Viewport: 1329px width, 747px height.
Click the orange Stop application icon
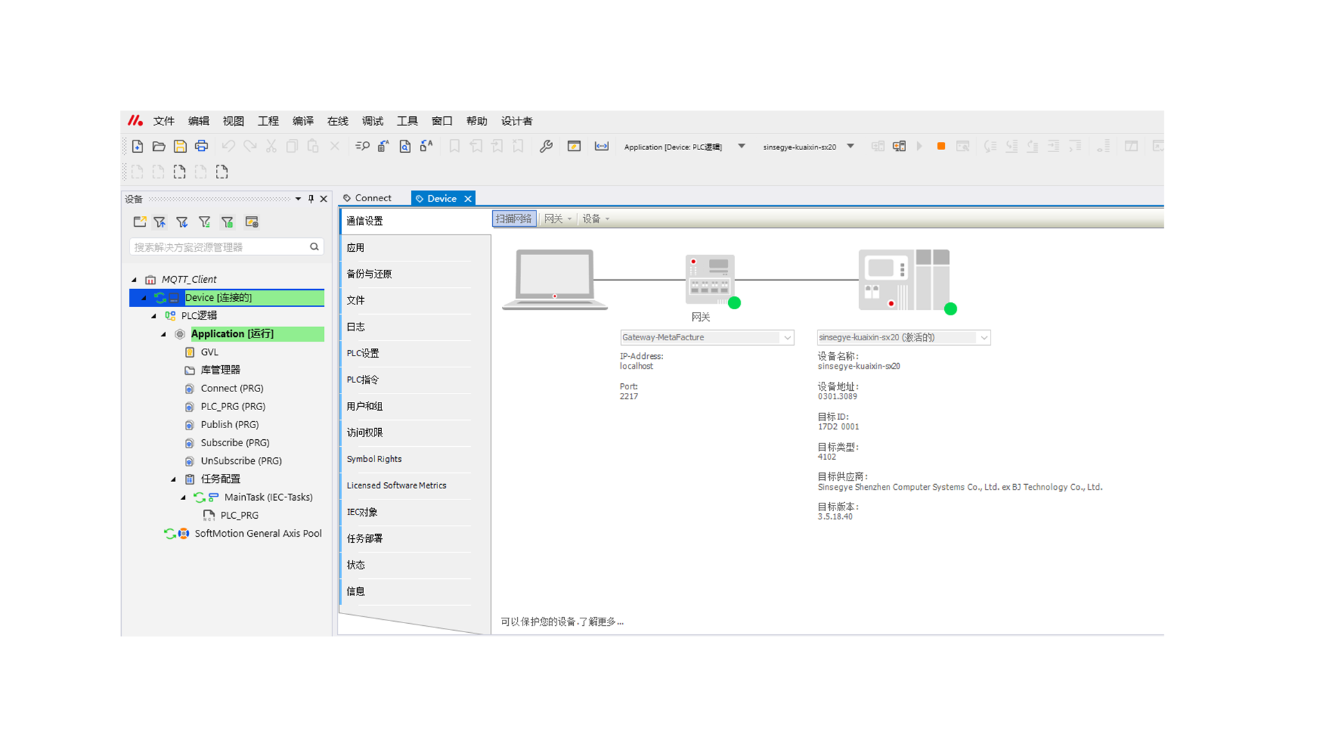coord(941,146)
